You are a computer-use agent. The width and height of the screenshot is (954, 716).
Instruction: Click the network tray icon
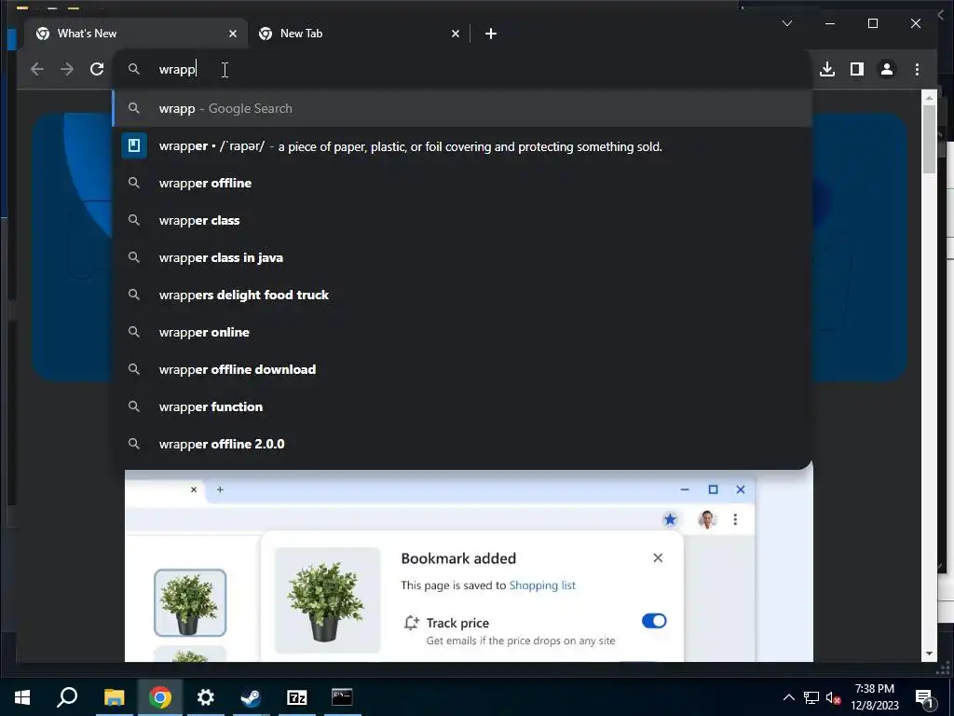point(811,697)
